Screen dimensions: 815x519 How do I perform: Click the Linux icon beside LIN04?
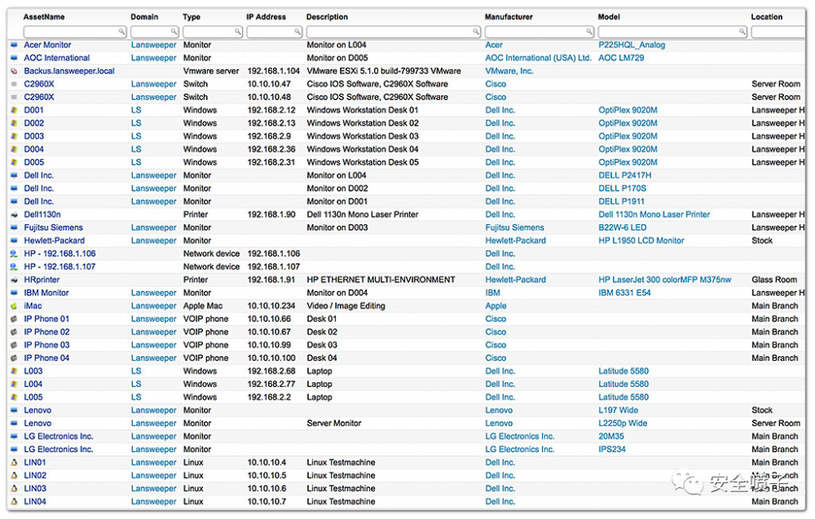[14, 501]
